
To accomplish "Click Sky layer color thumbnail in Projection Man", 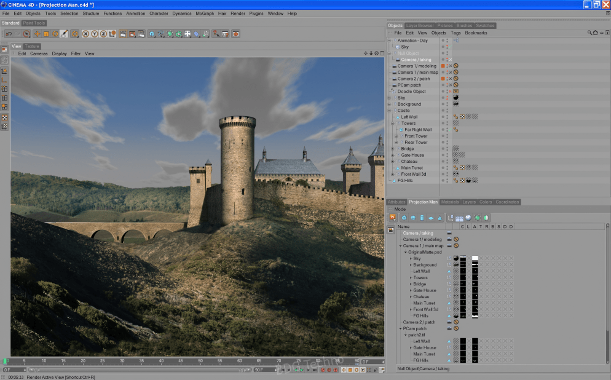I will tap(463, 258).
